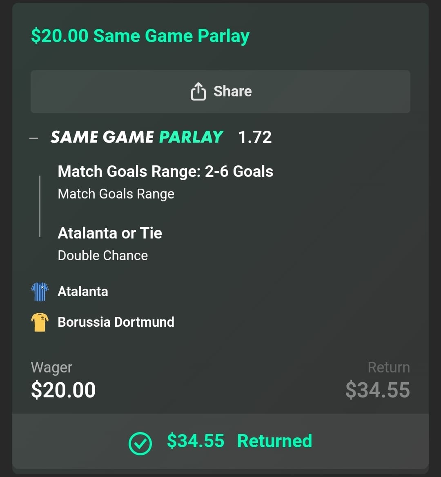This screenshot has width=441, height=477.
Task: Open the Borussia Dortmund team name
Action: point(116,322)
